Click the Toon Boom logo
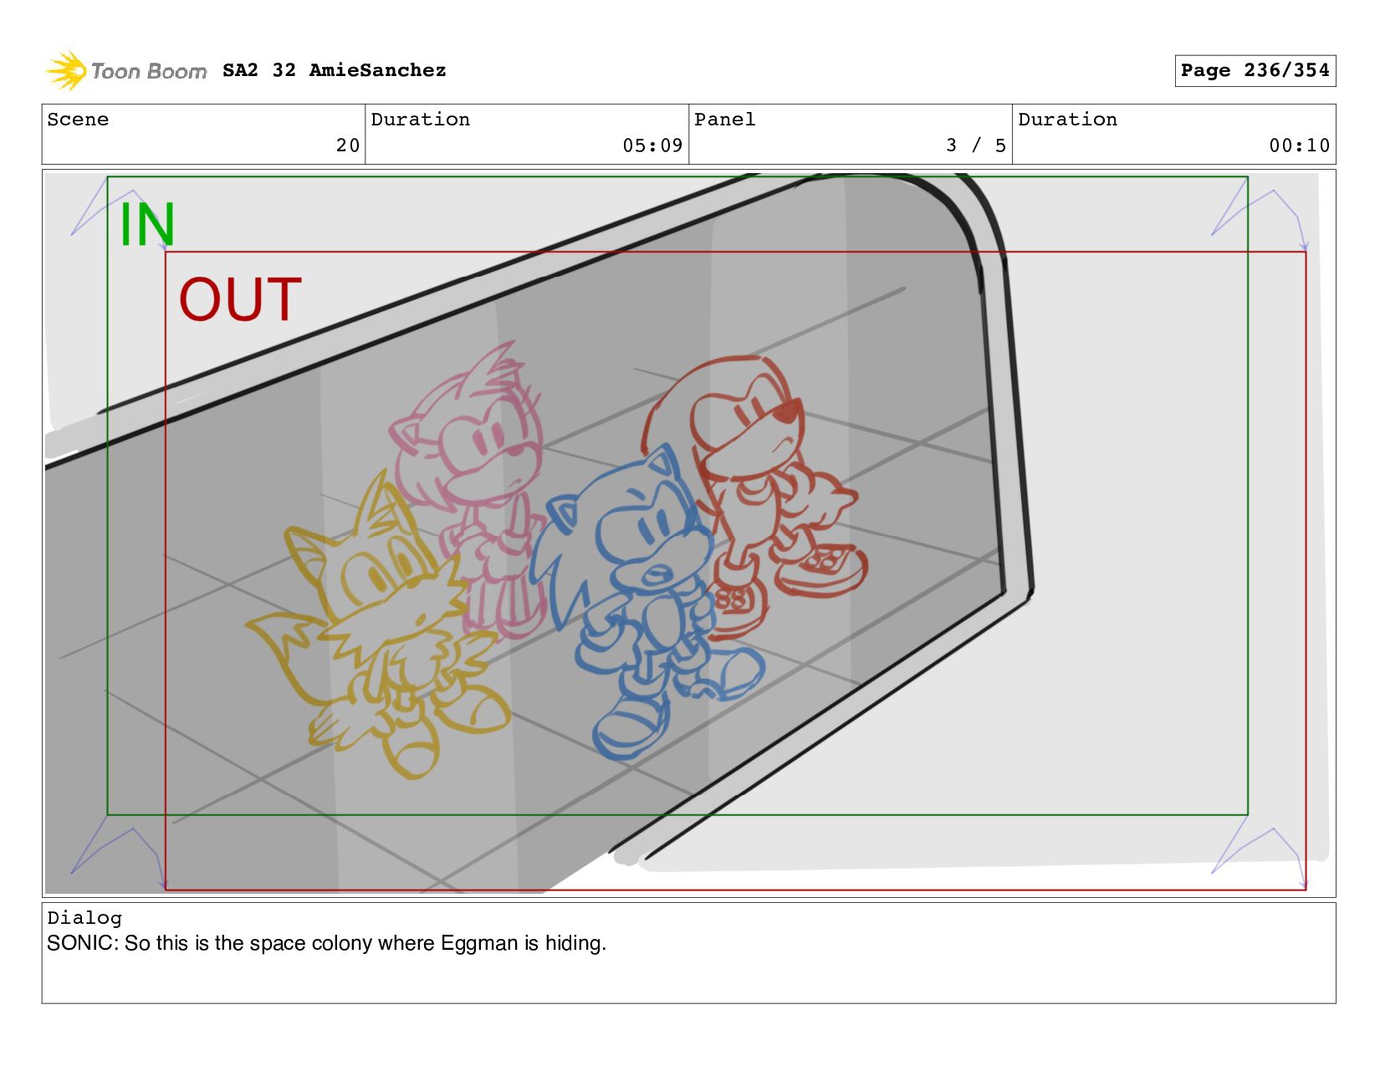Image resolution: width=1380 pixels, height=1066 pixels. (x=125, y=71)
